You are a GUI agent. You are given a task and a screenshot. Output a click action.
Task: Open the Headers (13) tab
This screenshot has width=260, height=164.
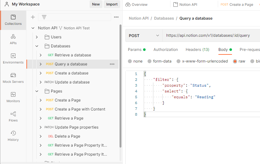click(x=197, y=50)
